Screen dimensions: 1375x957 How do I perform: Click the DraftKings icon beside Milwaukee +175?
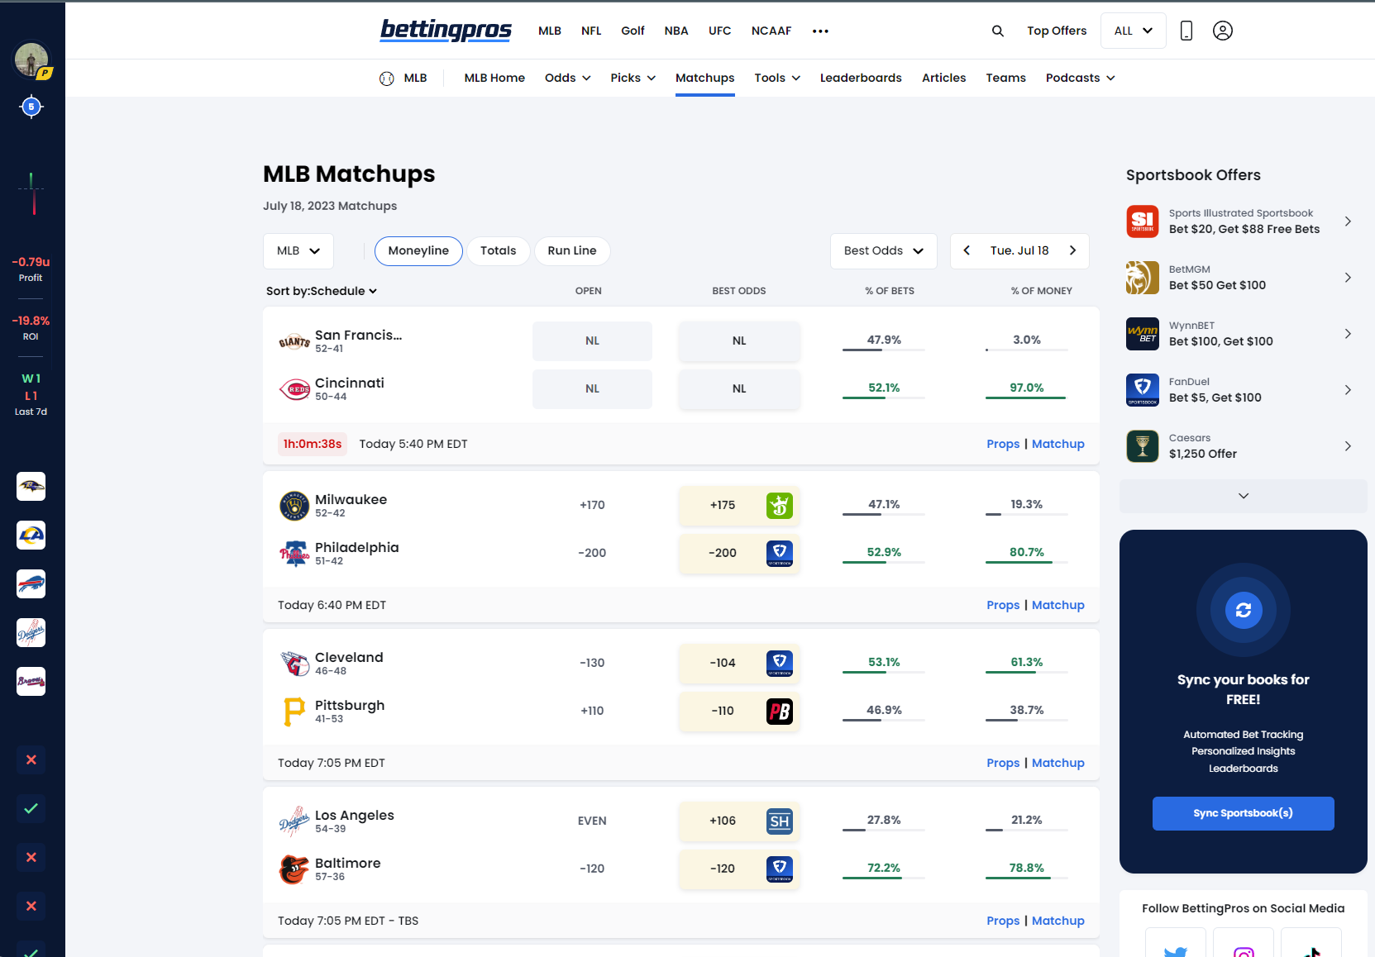point(780,506)
